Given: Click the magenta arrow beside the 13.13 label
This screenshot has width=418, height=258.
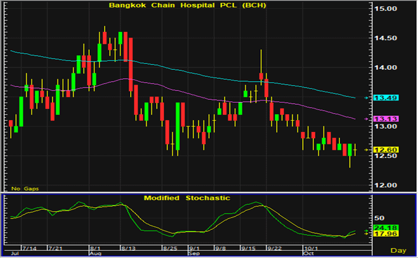Looking at the screenshot, I should 367,119.
